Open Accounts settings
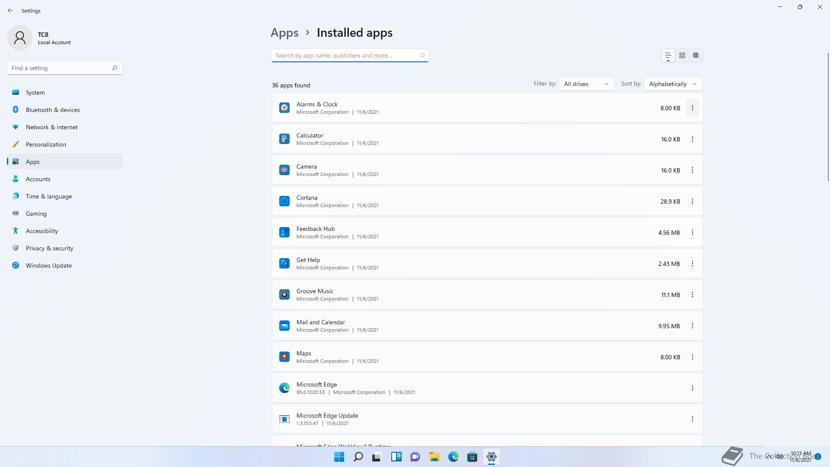830x467 pixels. click(65, 179)
